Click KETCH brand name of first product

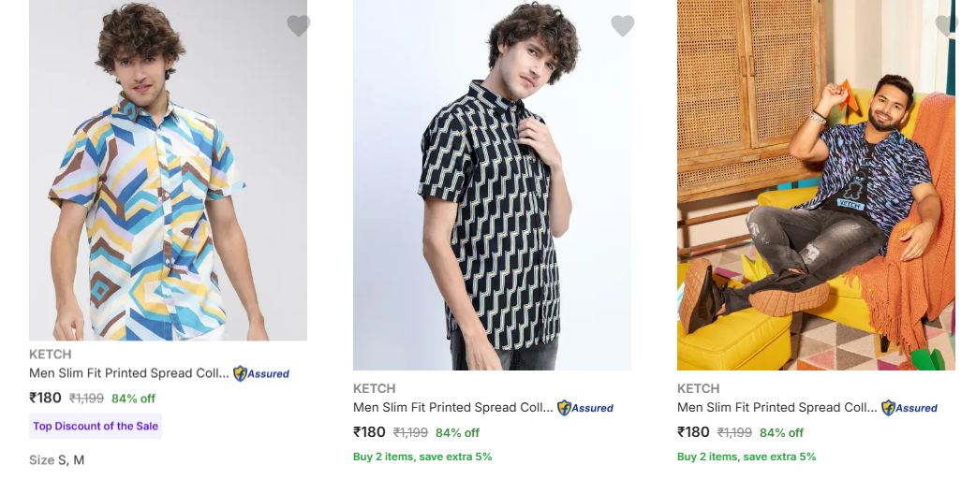[51, 355]
